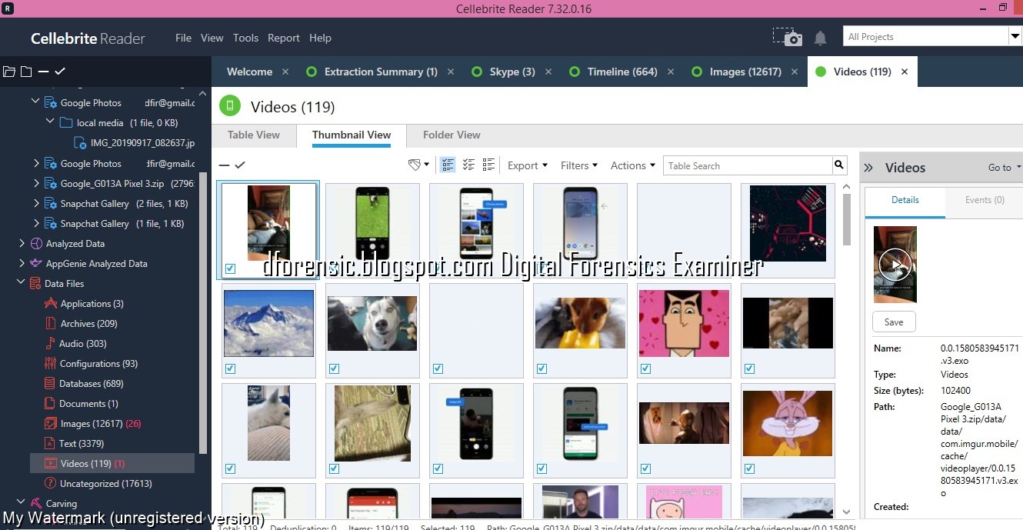Click the Audio (303) music note icon
The height and width of the screenshot is (530, 1023).
(x=50, y=344)
